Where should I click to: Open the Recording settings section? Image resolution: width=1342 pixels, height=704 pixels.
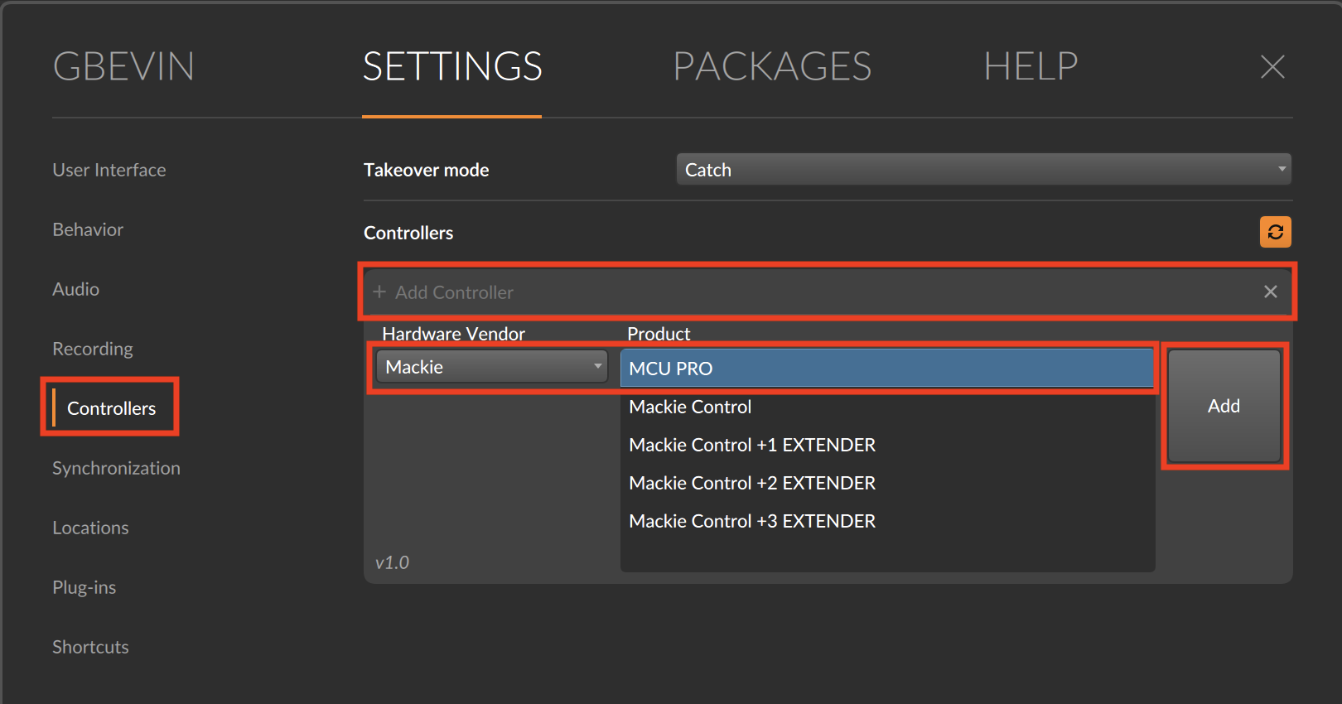(x=93, y=349)
